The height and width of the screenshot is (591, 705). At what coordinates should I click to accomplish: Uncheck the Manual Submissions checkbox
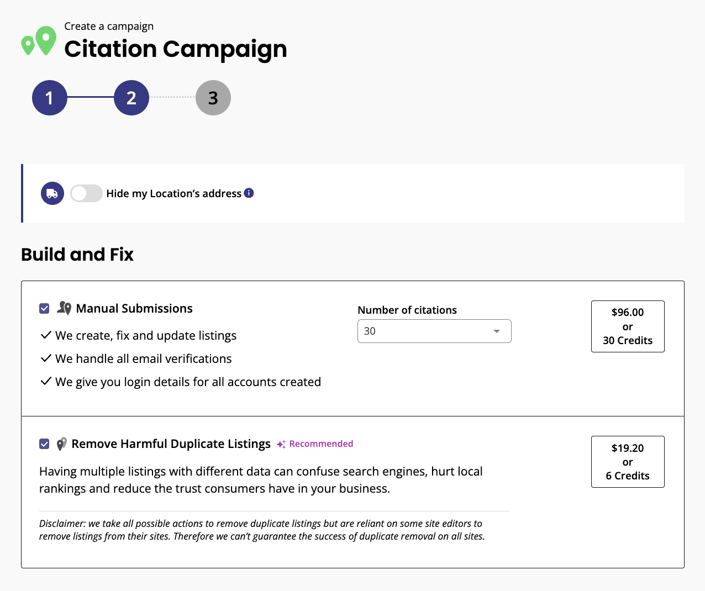45,308
